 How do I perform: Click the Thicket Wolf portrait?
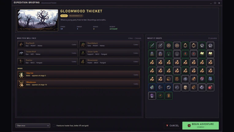tap(21, 53)
